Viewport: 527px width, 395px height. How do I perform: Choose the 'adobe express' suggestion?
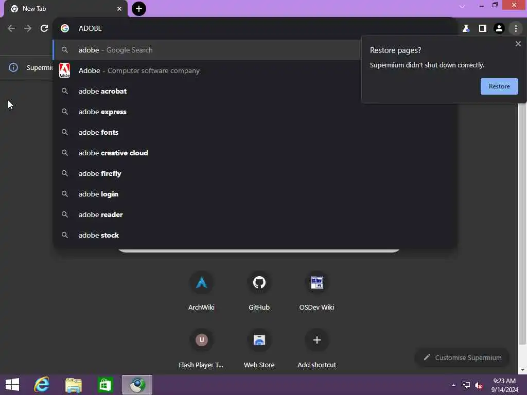(254, 112)
